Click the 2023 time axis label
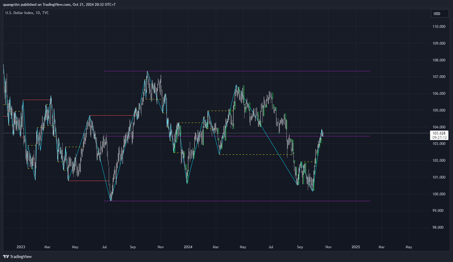The width and height of the screenshot is (453, 262). click(x=21, y=247)
